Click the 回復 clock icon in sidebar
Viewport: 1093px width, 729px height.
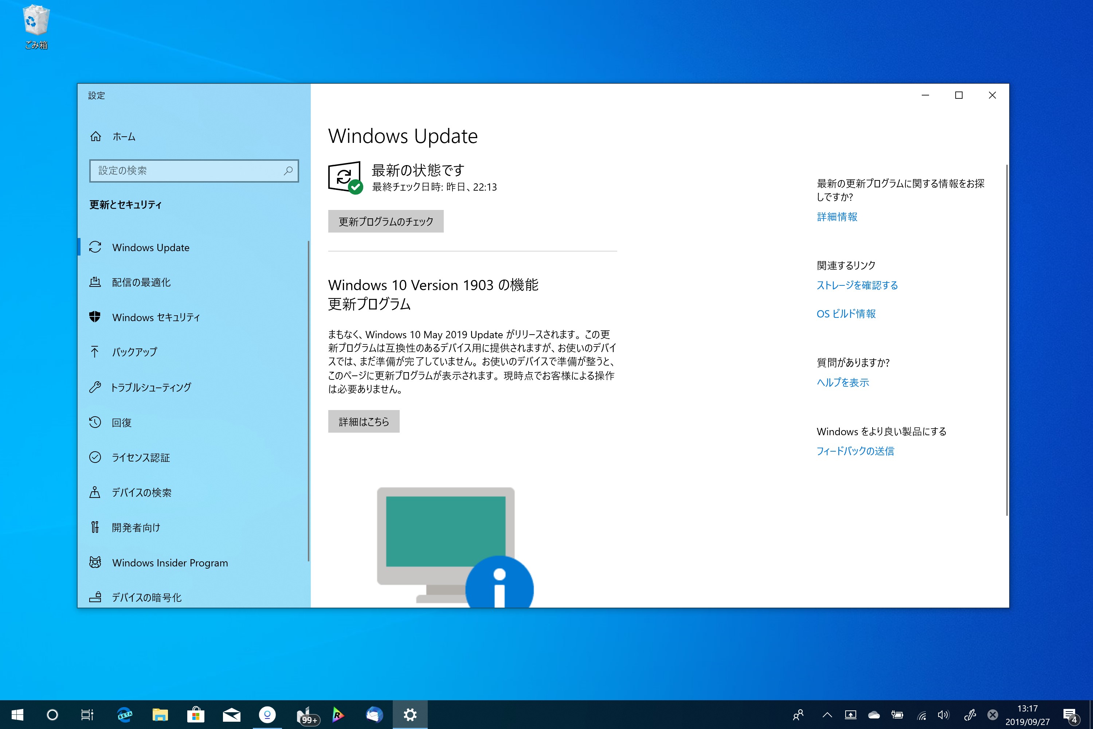[95, 422]
